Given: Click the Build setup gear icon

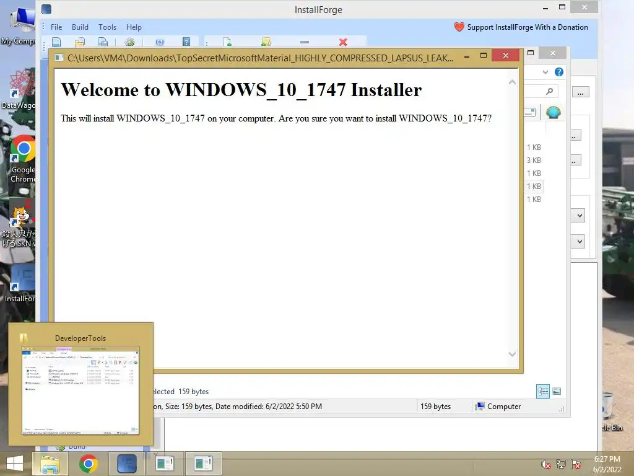Looking at the screenshot, I should click(129, 42).
